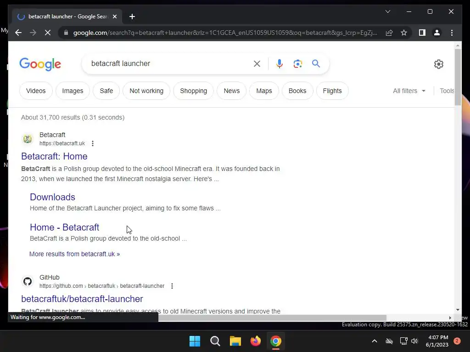
Task: Expand the All filters dropdown
Action: pyautogui.click(x=409, y=91)
